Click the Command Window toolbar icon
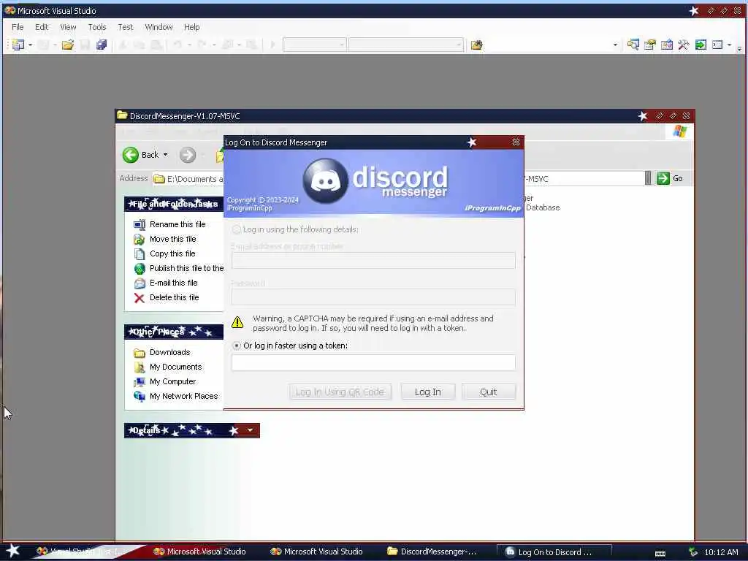The image size is (748, 561). (x=717, y=45)
